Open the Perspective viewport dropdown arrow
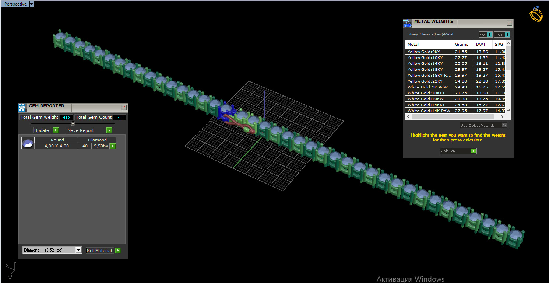Image resolution: width=549 pixels, height=283 pixels. tap(31, 4)
